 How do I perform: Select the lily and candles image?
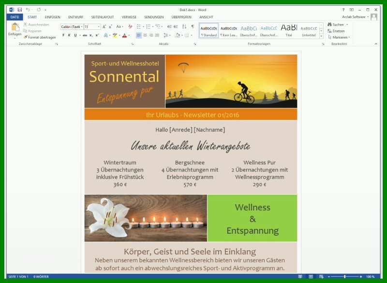click(146, 218)
